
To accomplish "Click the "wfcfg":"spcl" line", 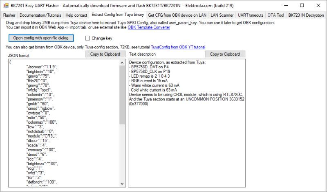I will 39,90.
